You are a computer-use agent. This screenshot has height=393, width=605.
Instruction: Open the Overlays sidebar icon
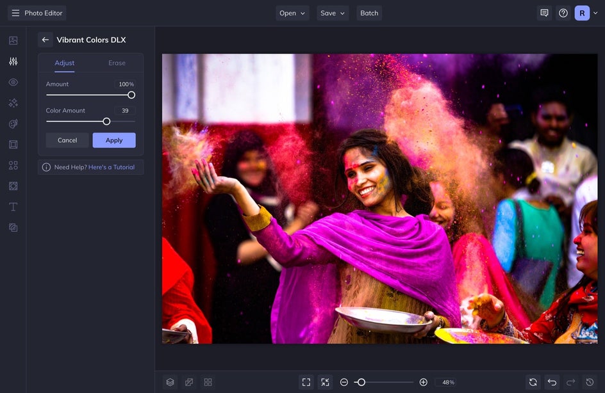click(13, 186)
